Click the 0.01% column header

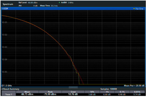137,92
